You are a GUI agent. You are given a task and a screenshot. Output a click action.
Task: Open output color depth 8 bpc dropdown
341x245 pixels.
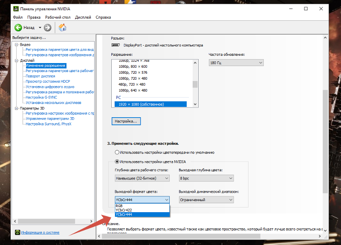[206, 178]
